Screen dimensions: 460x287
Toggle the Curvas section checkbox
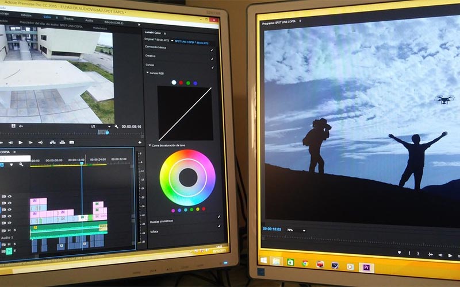[212, 68]
